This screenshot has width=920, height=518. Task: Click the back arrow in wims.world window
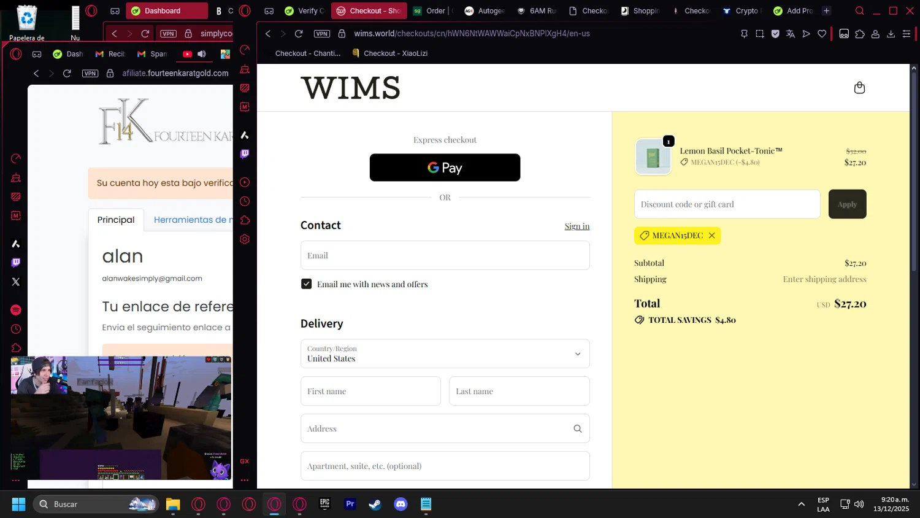pyautogui.click(x=268, y=34)
